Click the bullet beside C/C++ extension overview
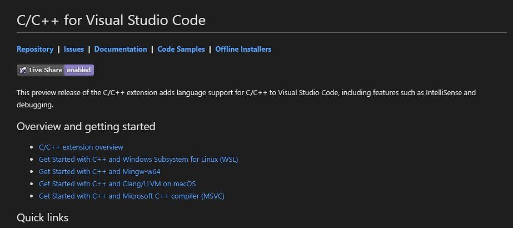The image size is (513, 228). point(32,147)
